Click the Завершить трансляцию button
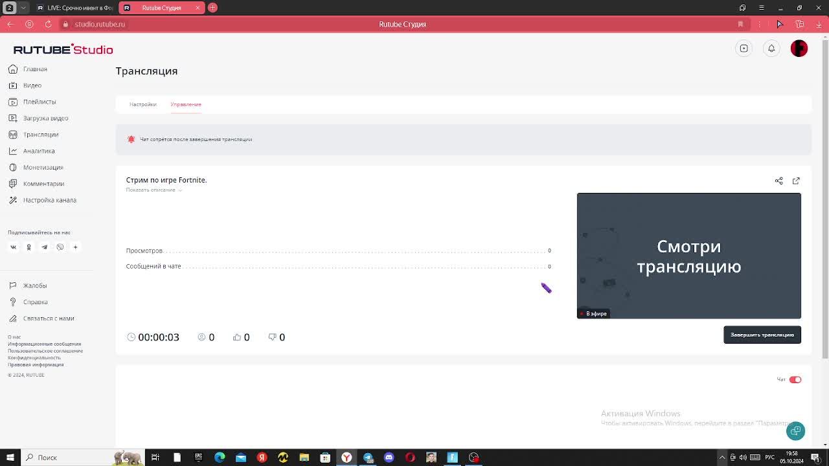The height and width of the screenshot is (466, 829). tap(762, 335)
